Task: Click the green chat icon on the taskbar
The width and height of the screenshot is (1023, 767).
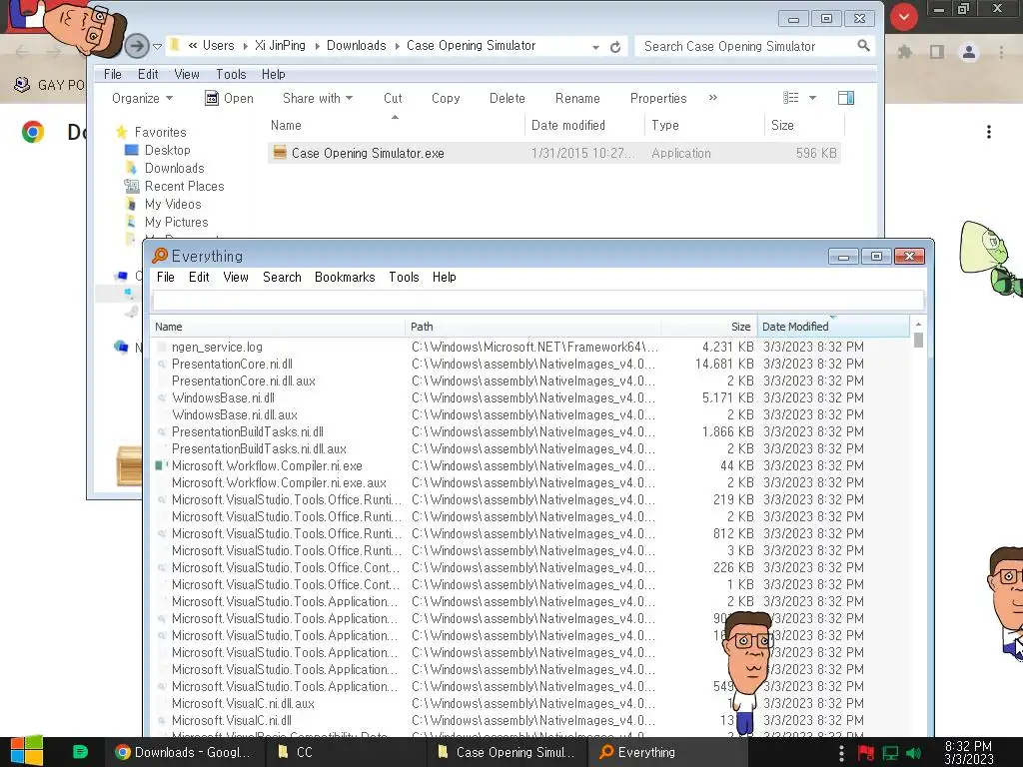Action: pos(80,752)
